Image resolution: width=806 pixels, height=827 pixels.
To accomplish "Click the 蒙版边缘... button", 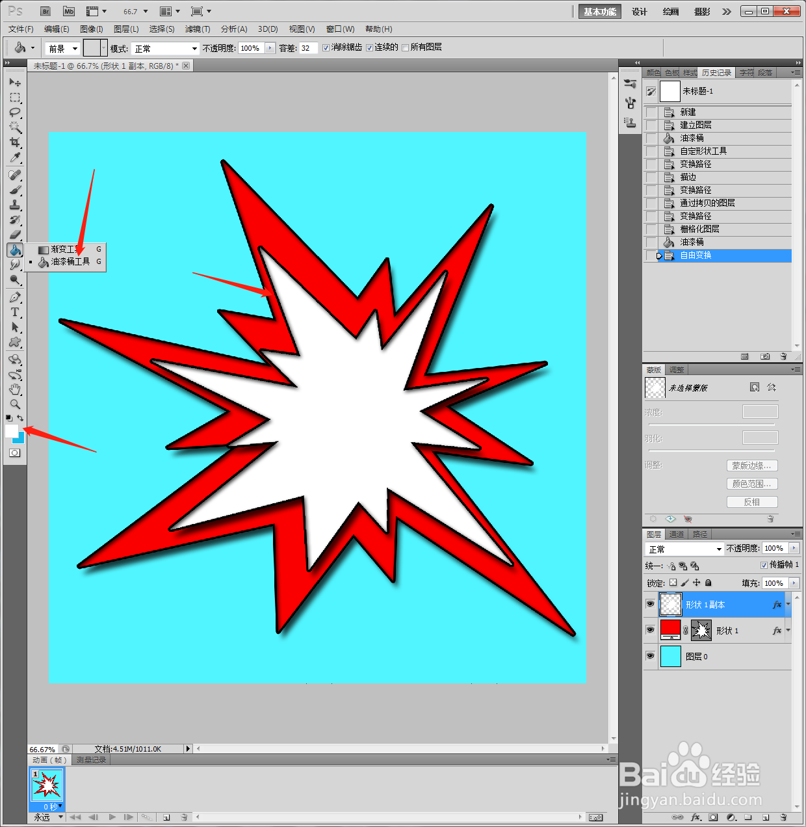I will (751, 466).
